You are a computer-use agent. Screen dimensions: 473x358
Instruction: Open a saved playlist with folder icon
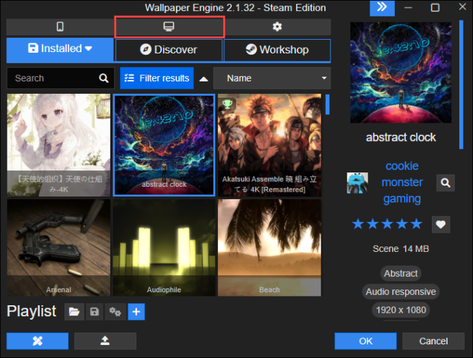click(74, 311)
